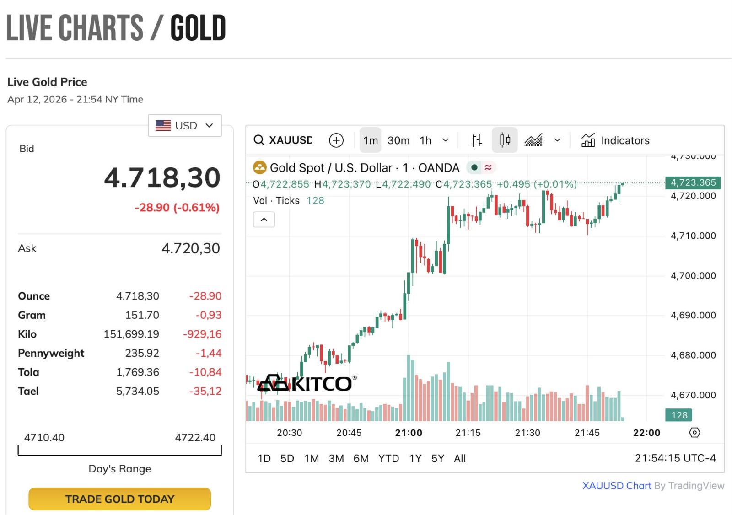Select the Candles chart style icon

(505, 140)
